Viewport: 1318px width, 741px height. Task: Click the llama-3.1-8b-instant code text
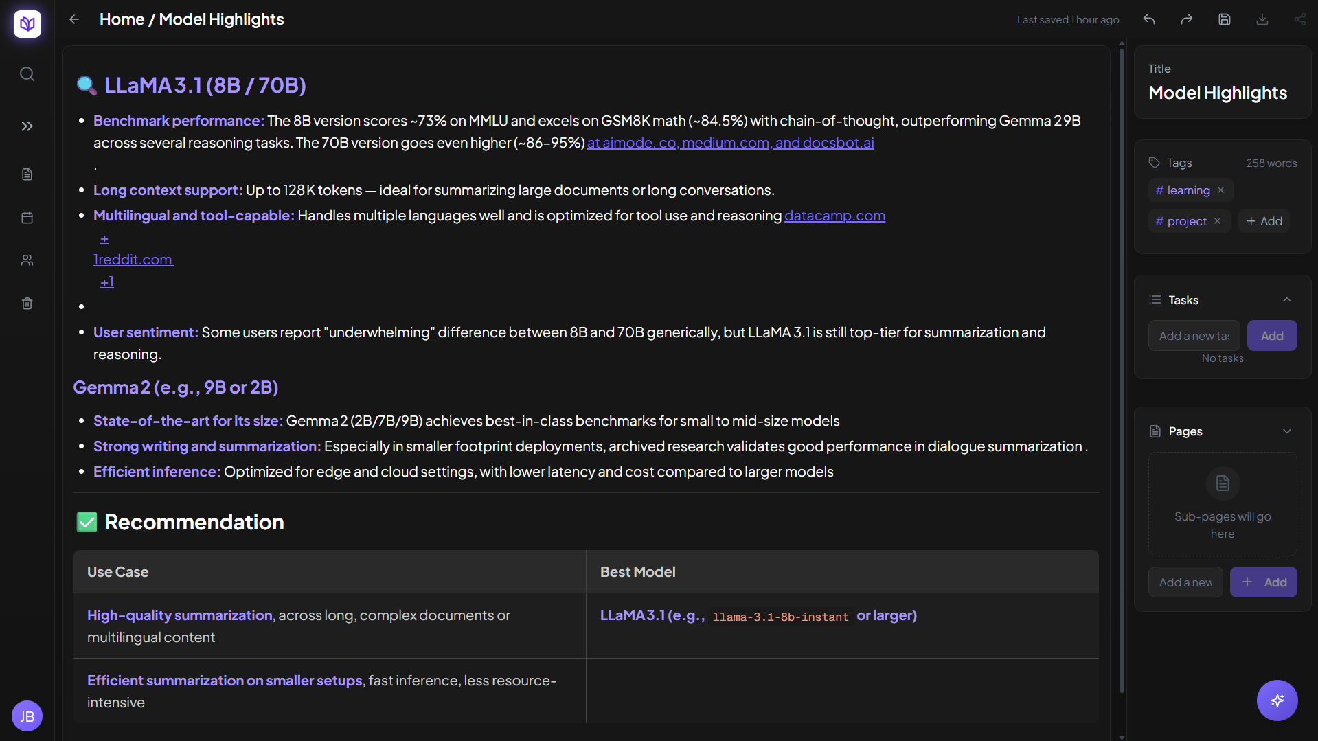(780, 617)
